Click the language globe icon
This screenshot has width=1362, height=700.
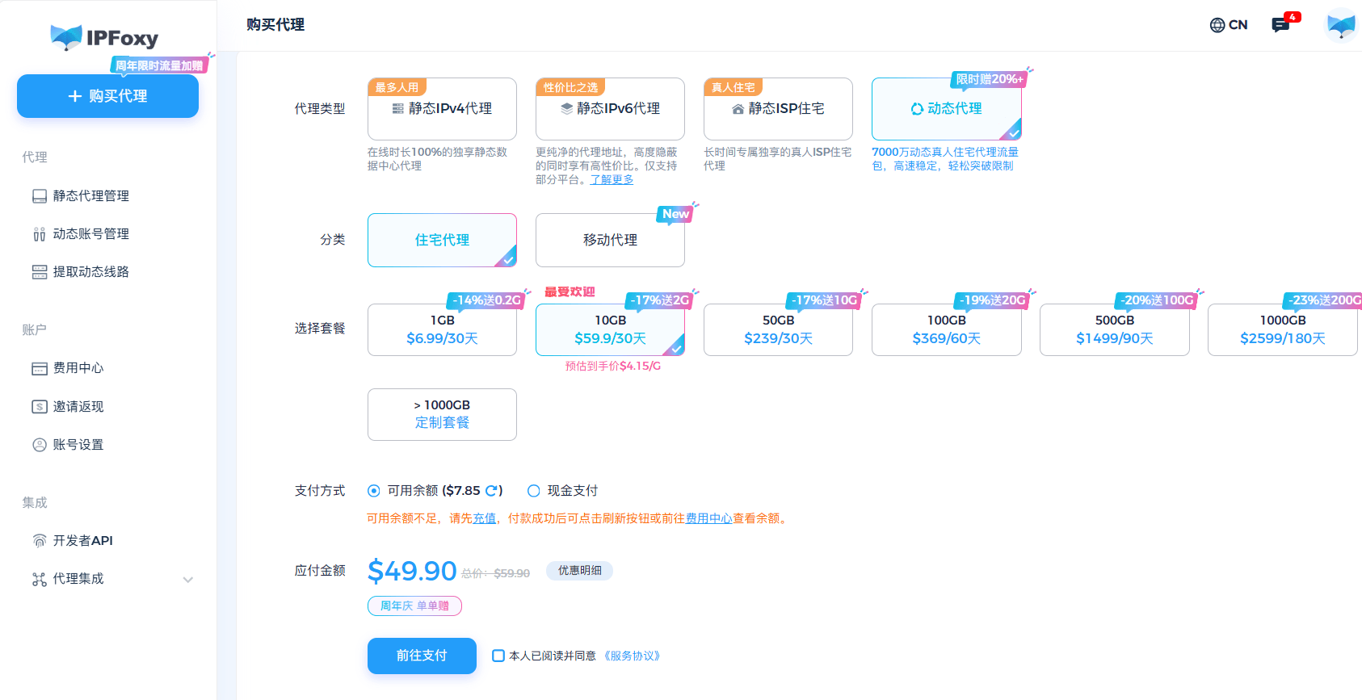click(1217, 25)
